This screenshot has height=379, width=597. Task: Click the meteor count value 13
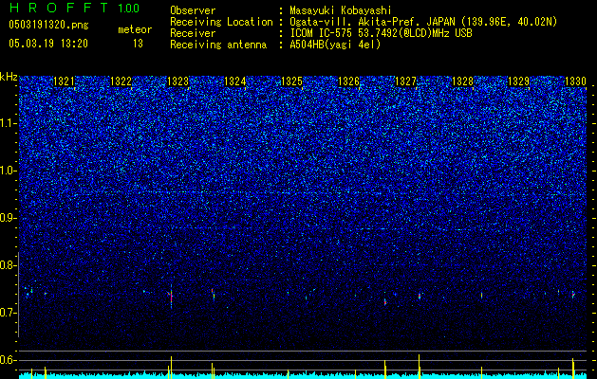(x=138, y=44)
